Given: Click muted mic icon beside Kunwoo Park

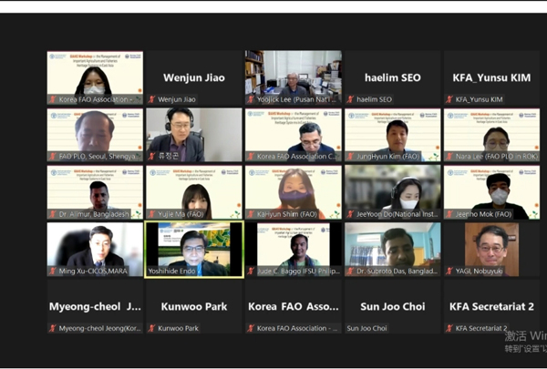Looking at the screenshot, I should 151,328.
